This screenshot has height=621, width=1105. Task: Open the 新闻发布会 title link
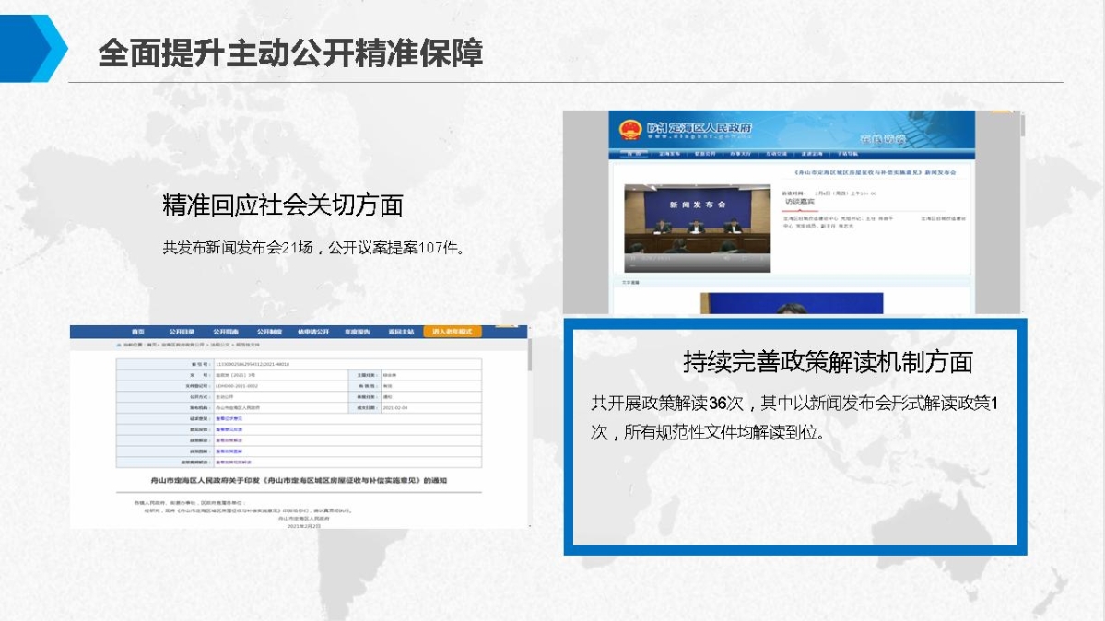(874, 172)
